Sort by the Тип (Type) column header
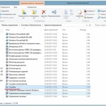 tap(64, 30)
